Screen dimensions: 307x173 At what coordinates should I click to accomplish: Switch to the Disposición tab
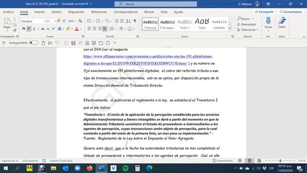point(76,12)
